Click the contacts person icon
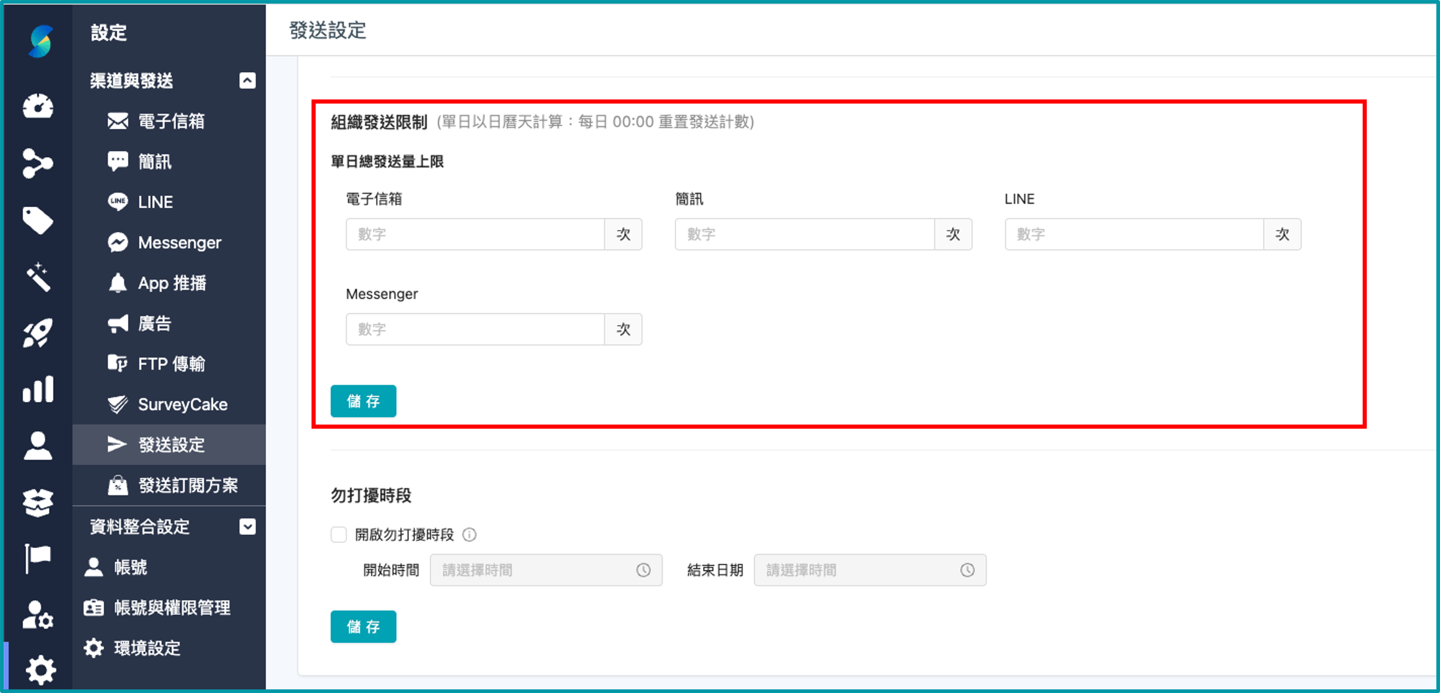Image resolution: width=1440 pixels, height=693 pixels. coord(37,445)
